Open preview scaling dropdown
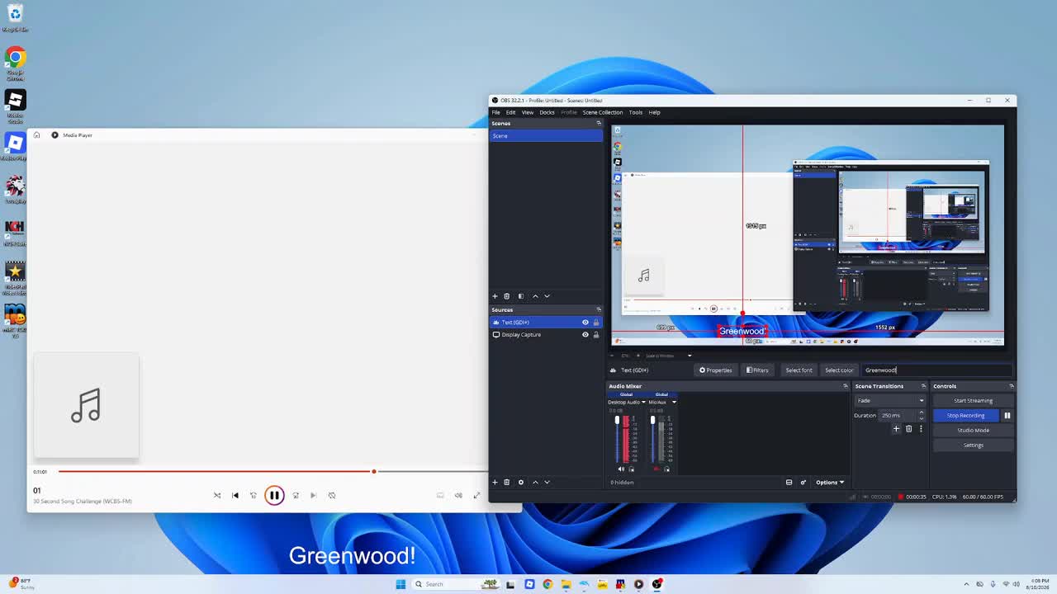The image size is (1057, 594). tap(690, 356)
